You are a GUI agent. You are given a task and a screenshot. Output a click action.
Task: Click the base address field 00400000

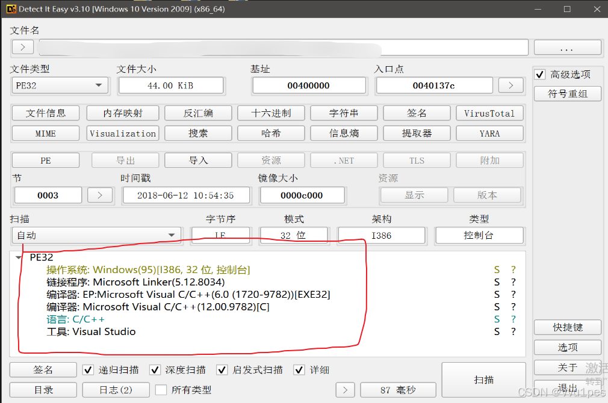point(309,85)
